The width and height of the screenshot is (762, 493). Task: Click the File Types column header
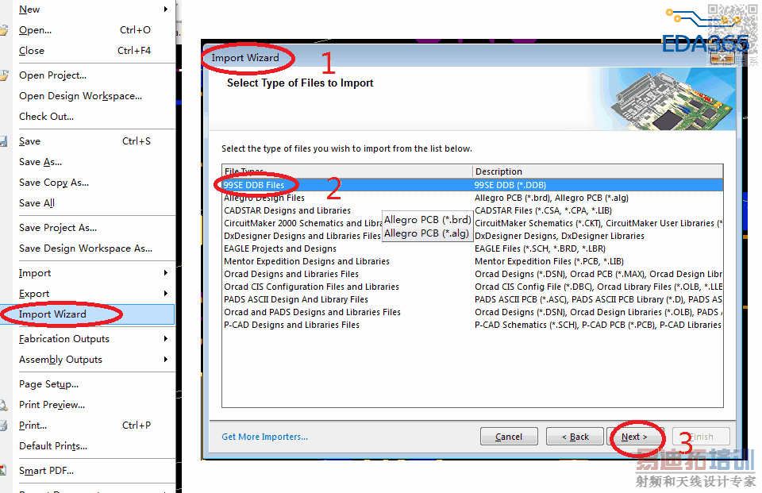[348, 171]
